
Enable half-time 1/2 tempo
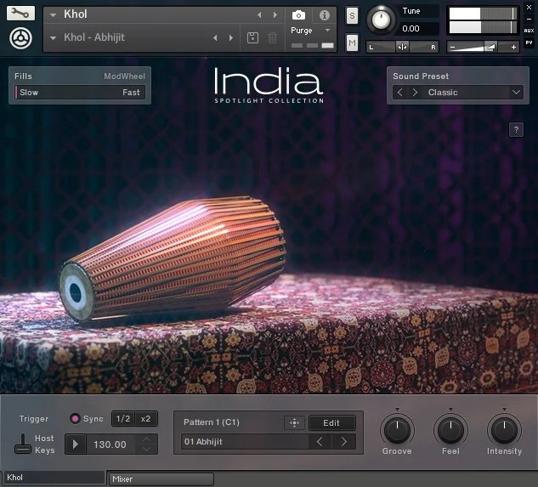[123, 419]
